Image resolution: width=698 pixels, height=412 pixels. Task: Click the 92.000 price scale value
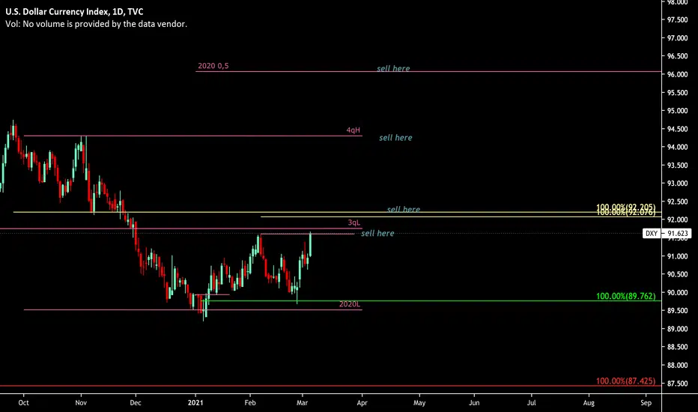[677, 220]
